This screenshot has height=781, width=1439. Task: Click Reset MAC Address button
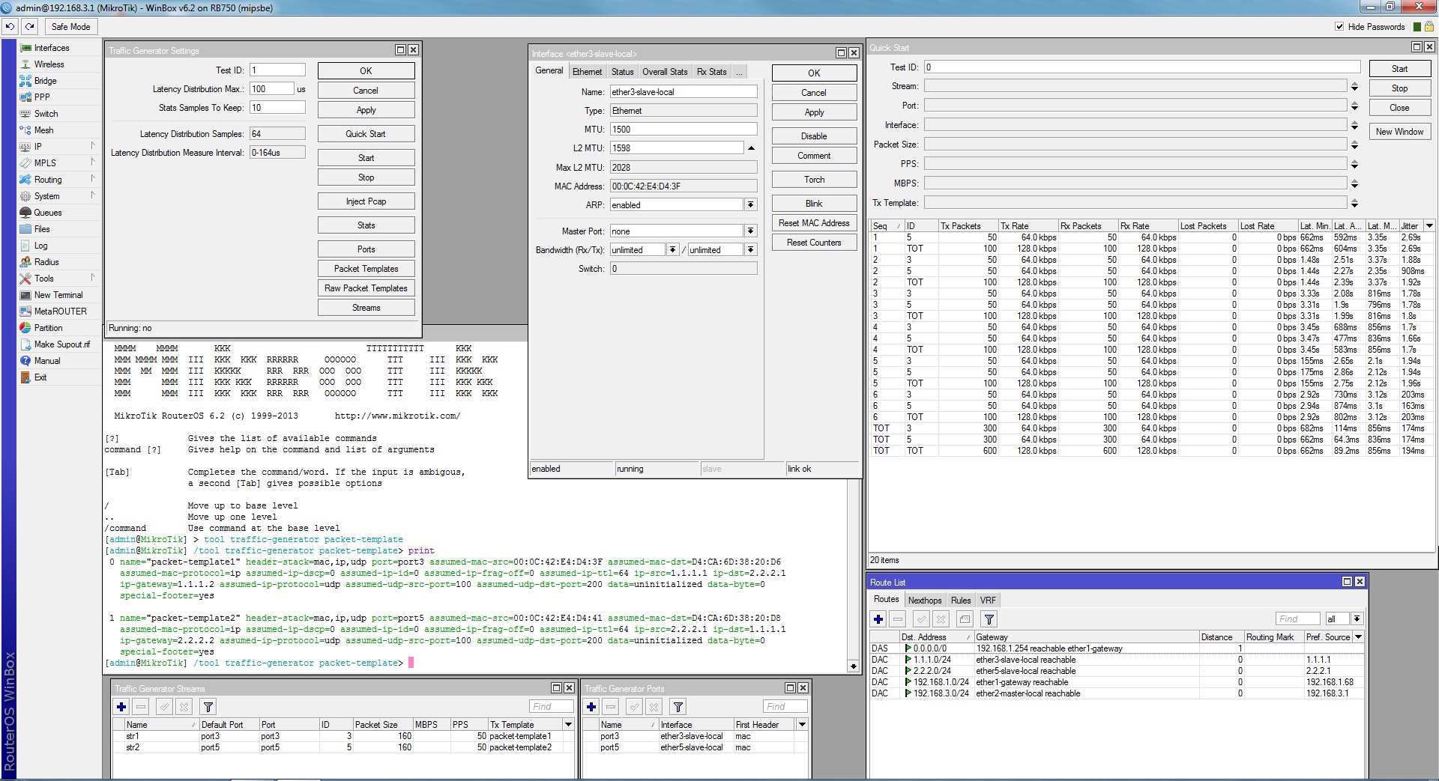click(814, 223)
